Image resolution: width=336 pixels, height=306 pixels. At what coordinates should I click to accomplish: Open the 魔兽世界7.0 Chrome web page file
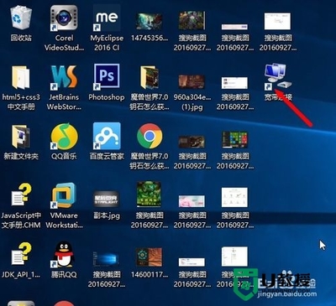[150, 136]
